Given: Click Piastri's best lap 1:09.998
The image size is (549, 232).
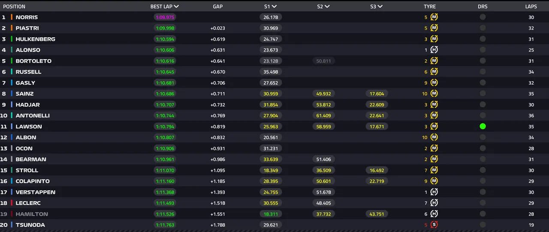Looking at the screenshot, I should pyautogui.click(x=165, y=28).
